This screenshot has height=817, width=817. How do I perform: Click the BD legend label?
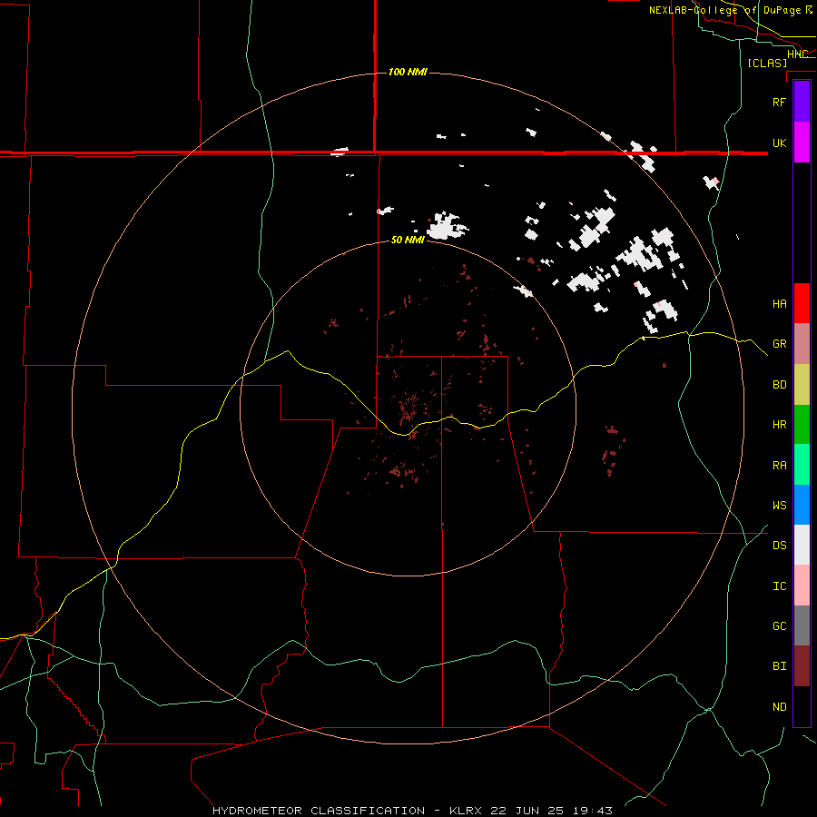(x=779, y=385)
